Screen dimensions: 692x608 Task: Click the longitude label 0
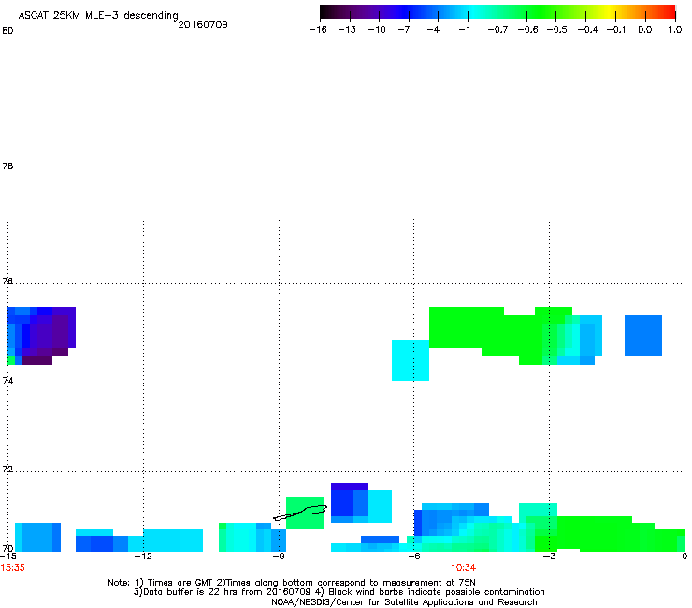coord(685,557)
